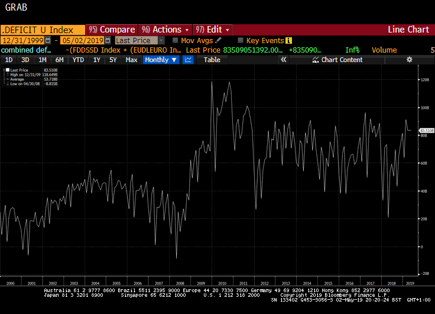
Task: Click the 120B y-axis label
Action: coord(425,80)
